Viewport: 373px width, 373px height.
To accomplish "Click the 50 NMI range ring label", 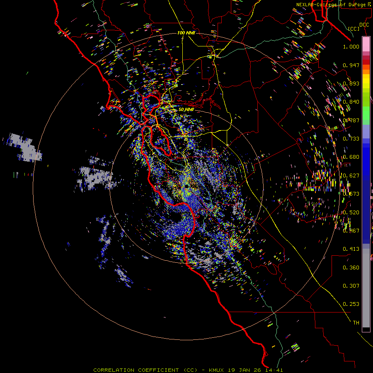I will pyautogui.click(x=186, y=109).
